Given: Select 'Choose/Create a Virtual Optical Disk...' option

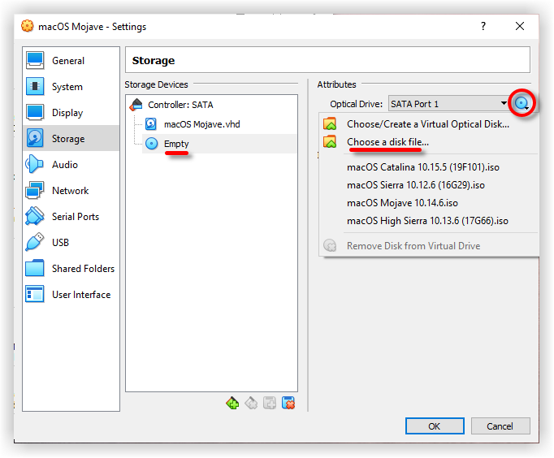Looking at the screenshot, I should pos(427,124).
